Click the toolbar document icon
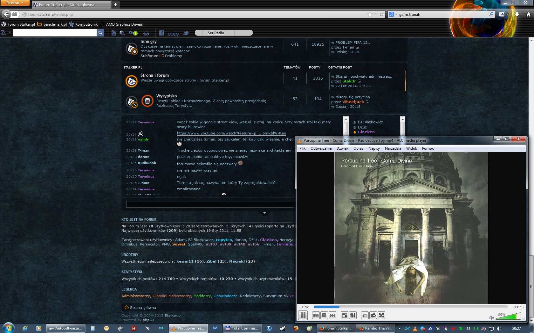The width and height of the screenshot is (534, 333). (x=113, y=33)
